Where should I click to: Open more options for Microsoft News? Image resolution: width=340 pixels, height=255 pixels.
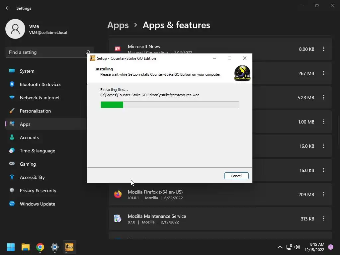pos(323,49)
